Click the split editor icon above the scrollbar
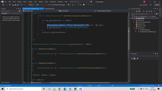162x91 pixels. click(x=129, y=13)
